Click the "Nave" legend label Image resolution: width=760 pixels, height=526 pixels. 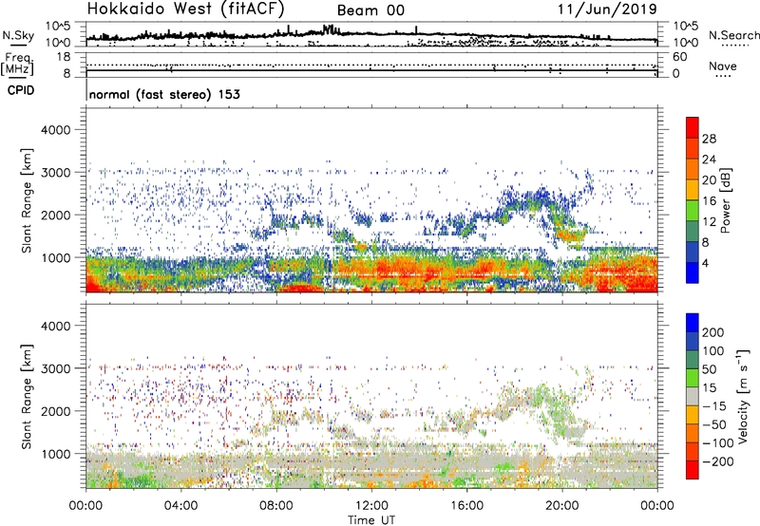[x=723, y=66]
